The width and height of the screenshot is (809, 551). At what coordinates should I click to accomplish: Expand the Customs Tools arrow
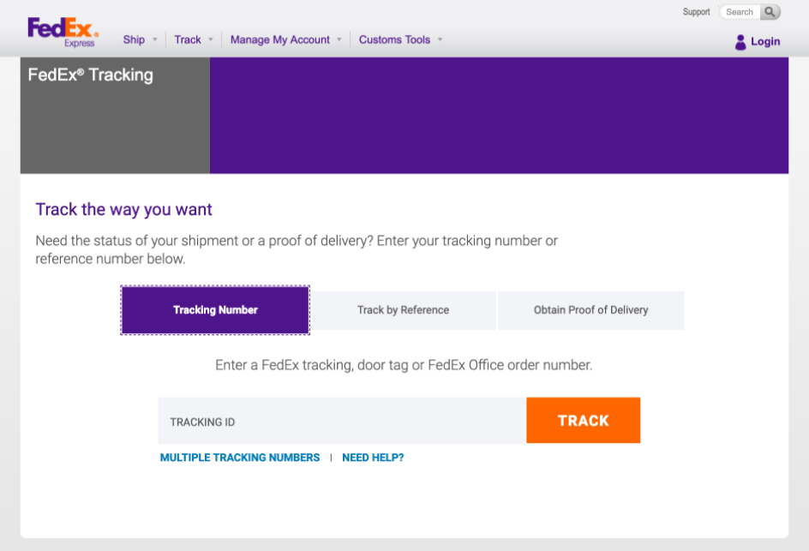440,39
